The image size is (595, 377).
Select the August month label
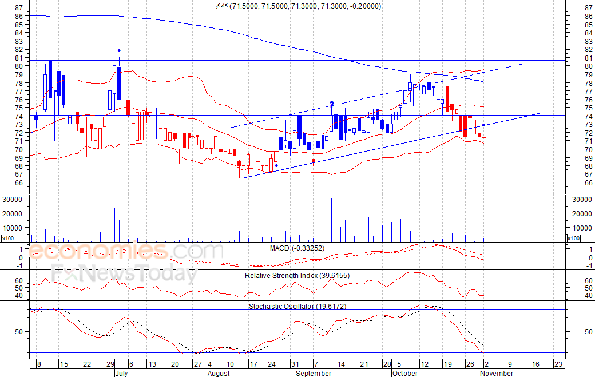[x=219, y=373]
